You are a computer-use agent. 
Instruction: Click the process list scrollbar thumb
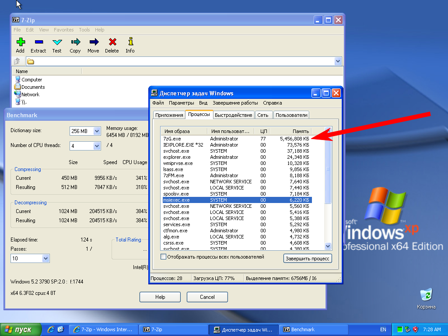click(328, 169)
